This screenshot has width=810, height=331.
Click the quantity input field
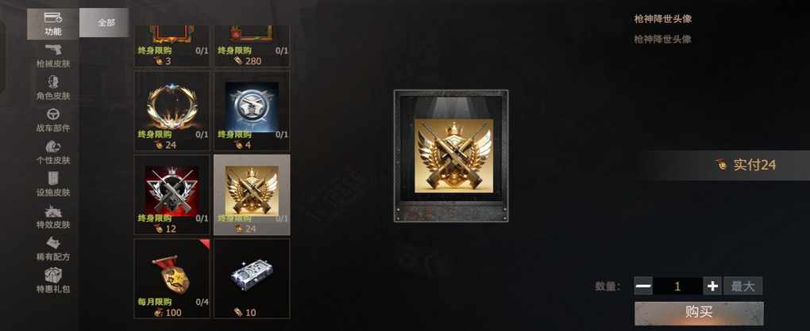point(677,286)
